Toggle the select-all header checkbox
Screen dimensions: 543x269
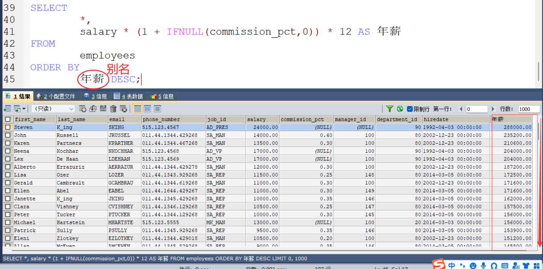(x=8, y=119)
